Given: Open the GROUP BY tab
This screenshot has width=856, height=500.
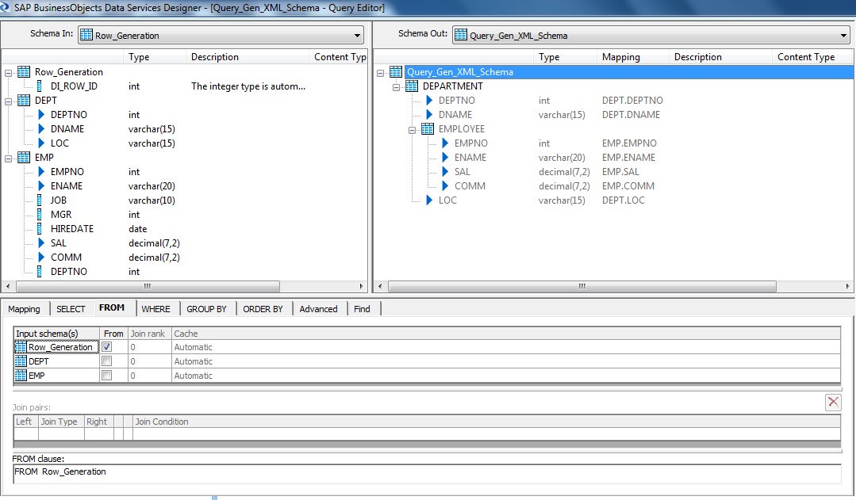Looking at the screenshot, I should (207, 309).
